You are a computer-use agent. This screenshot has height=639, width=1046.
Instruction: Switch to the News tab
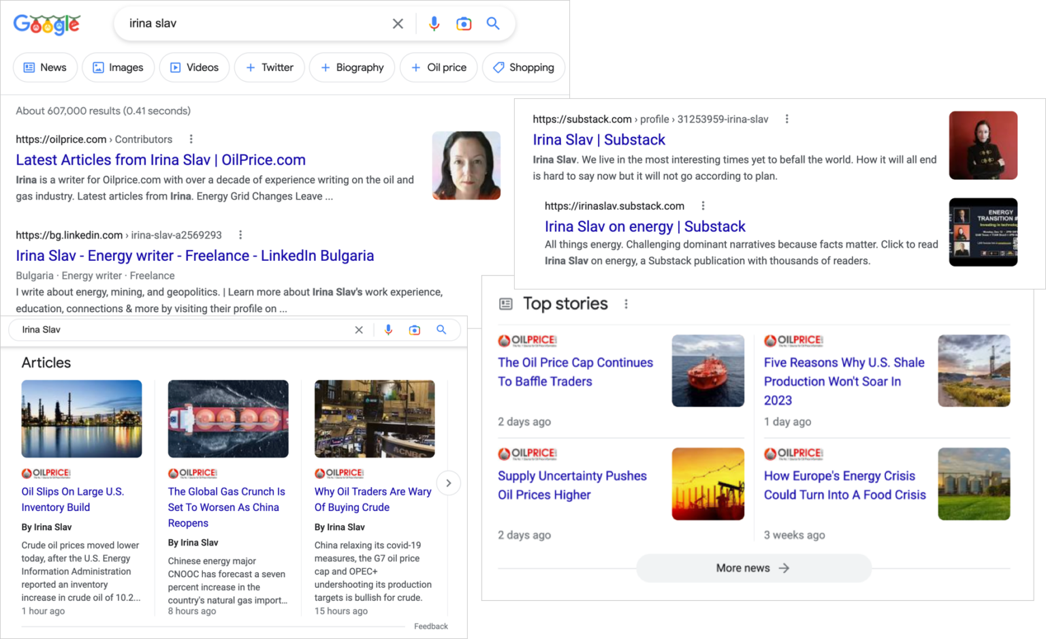click(45, 67)
